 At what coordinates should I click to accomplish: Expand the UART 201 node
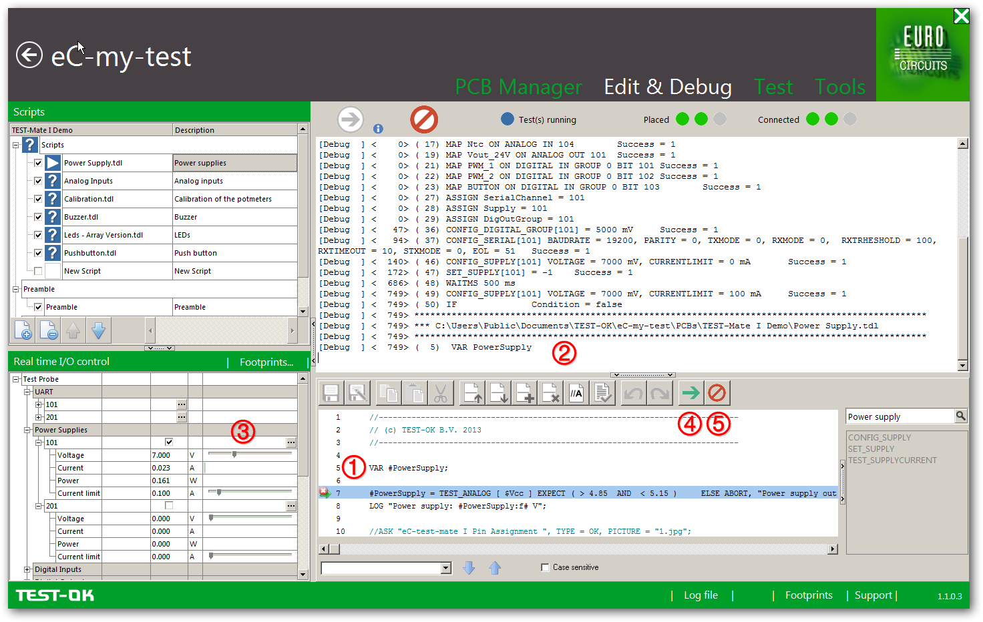pyautogui.click(x=39, y=417)
